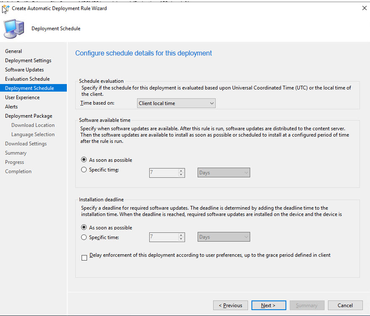
Task: Open the Days dropdown for Installation deadline
Action: [x=224, y=237]
